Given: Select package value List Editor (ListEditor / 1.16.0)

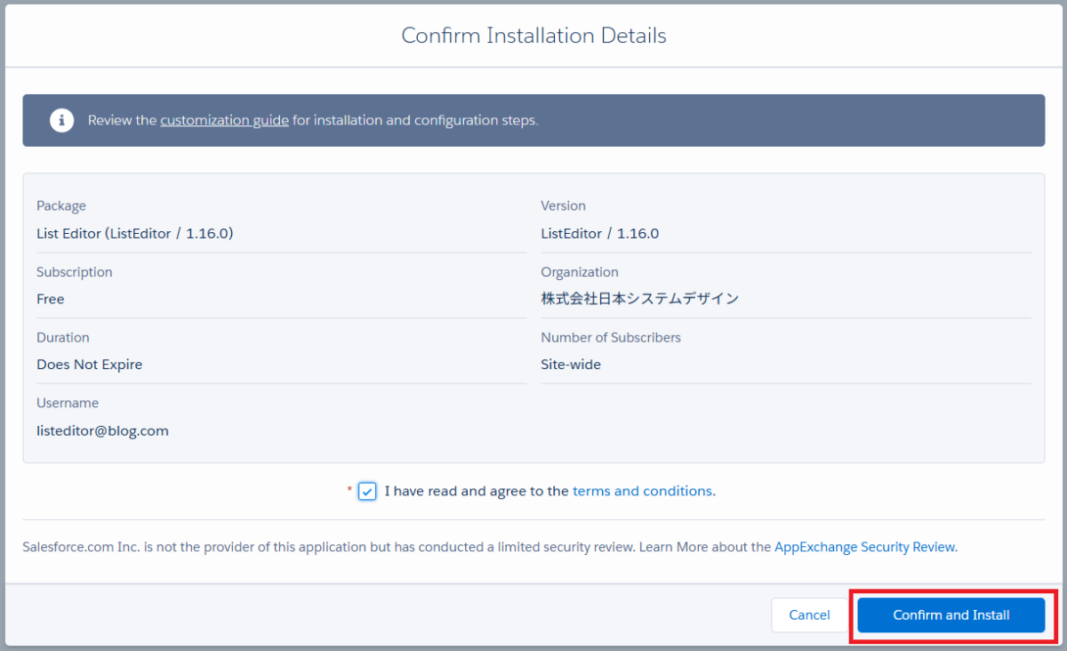Looking at the screenshot, I should click(x=134, y=234).
